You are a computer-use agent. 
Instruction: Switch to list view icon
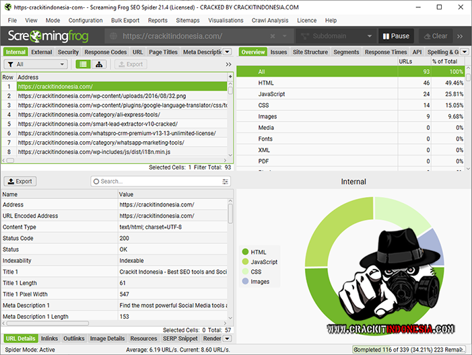(x=83, y=65)
